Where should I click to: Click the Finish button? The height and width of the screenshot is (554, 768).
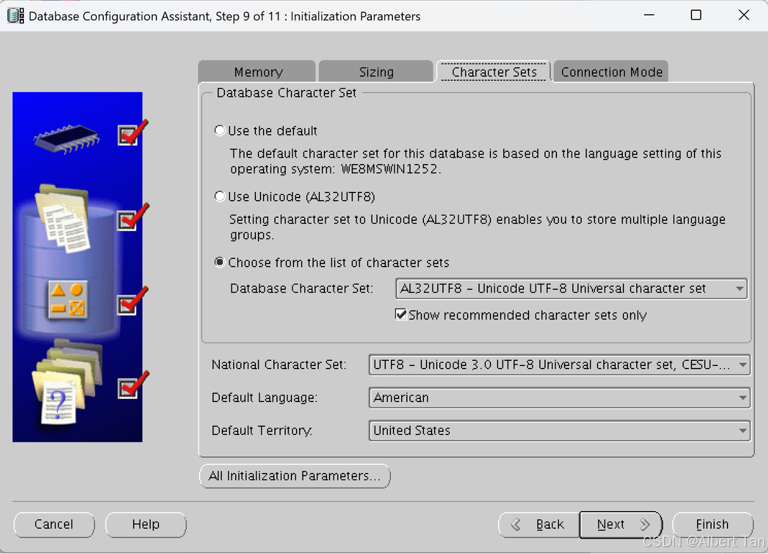[713, 524]
